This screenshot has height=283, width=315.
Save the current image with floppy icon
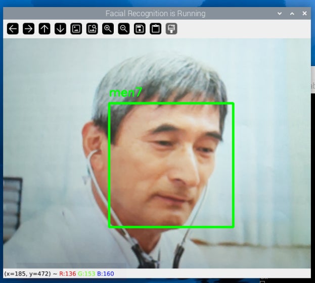click(140, 29)
